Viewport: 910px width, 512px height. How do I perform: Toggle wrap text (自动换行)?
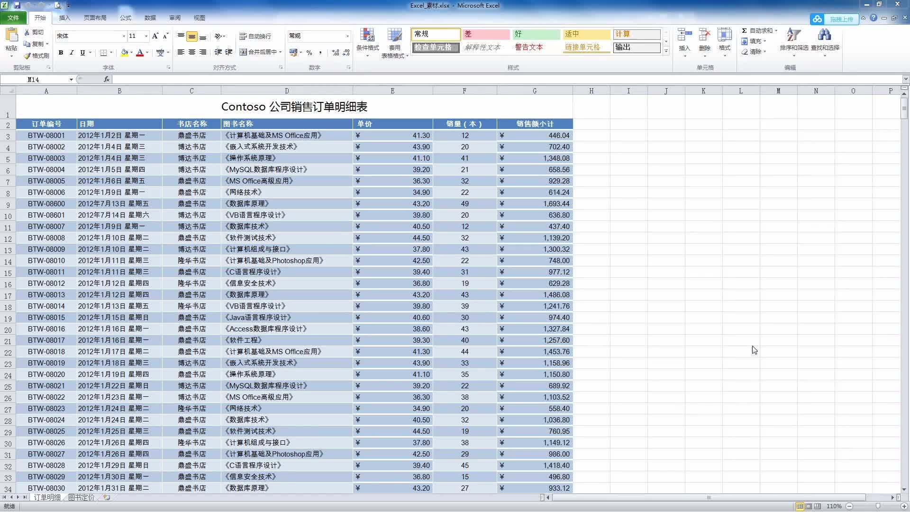point(255,36)
